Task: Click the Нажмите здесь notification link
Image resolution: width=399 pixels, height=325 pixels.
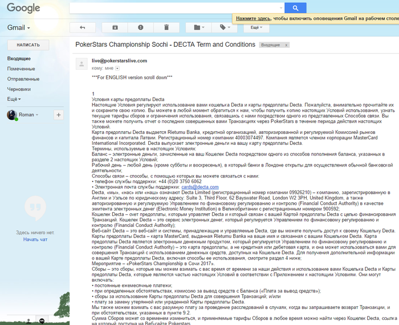Action: click(x=254, y=18)
